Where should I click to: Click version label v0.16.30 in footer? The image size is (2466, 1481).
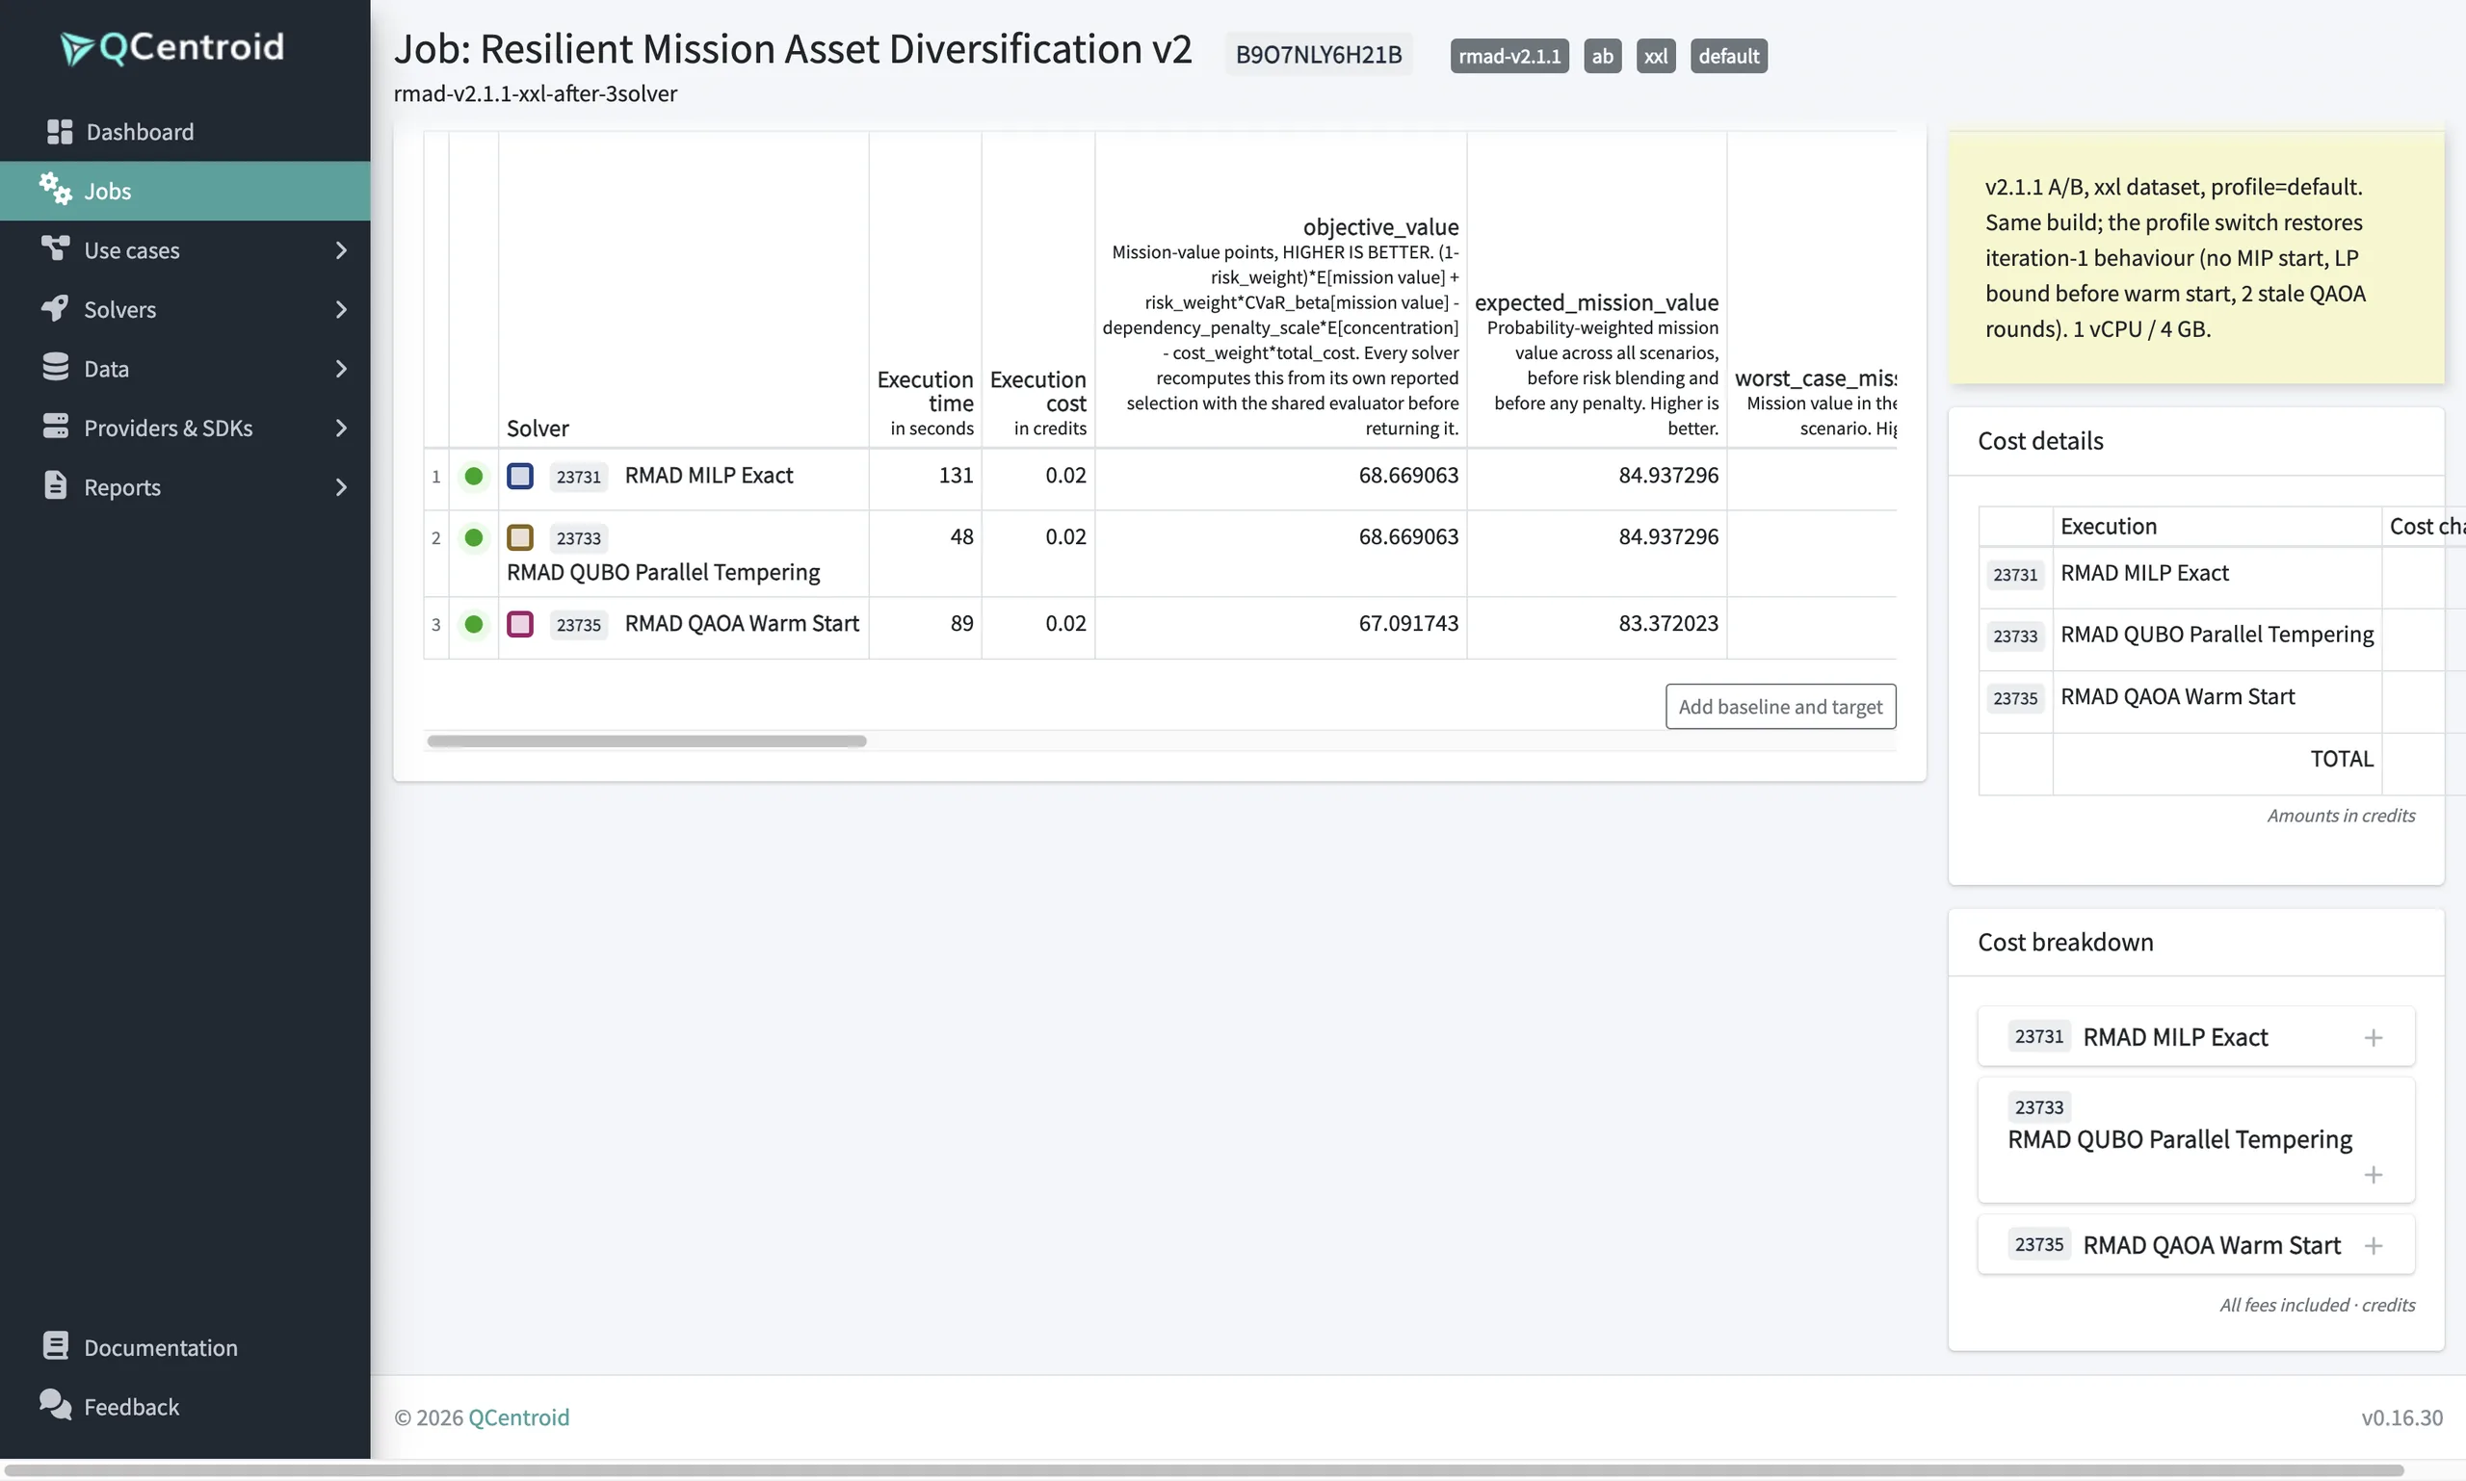coord(2401,1417)
